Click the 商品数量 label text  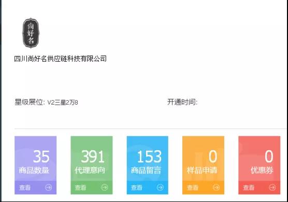pos(34,170)
